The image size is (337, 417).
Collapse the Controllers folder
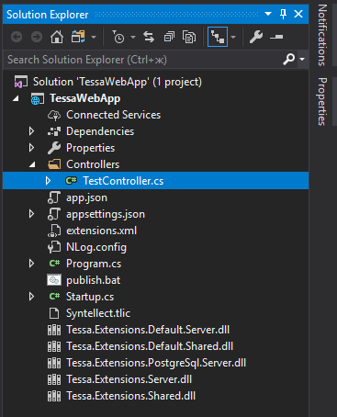point(32,164)
